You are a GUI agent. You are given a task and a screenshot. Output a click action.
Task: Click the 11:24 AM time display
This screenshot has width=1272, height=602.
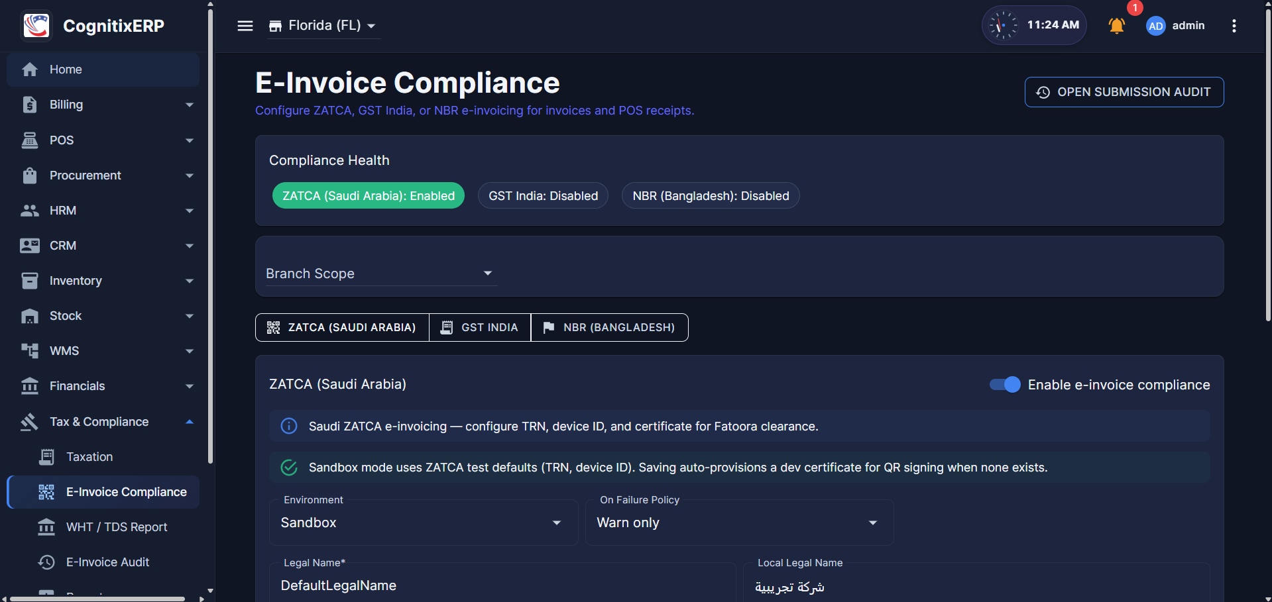(1053, 25)
